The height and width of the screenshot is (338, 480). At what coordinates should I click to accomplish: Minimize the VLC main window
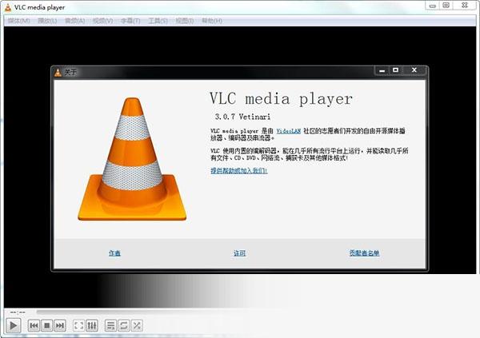click(x=432, y=6)
